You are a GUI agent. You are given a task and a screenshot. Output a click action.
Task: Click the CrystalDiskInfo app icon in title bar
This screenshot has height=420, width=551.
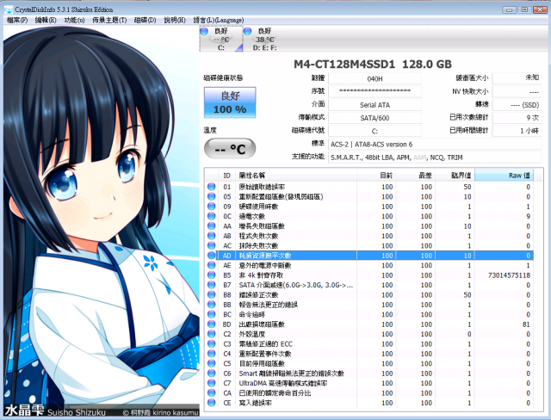coord(8,9)
